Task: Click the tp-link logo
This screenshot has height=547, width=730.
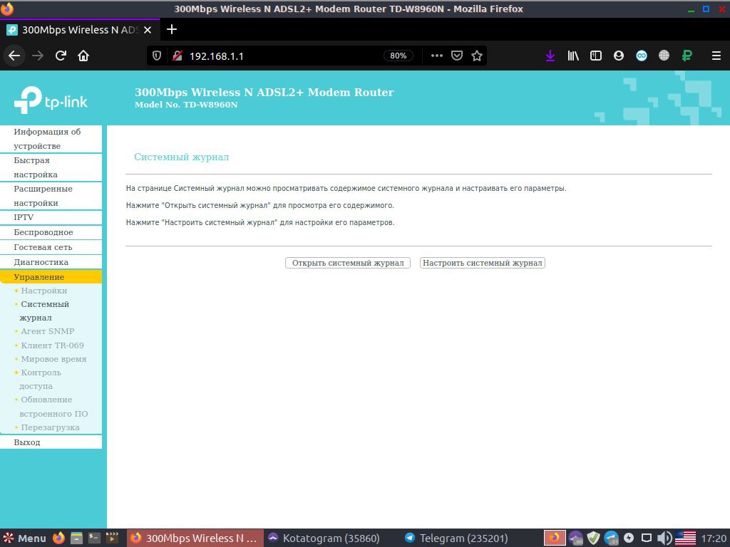Action: coord(51,100)
